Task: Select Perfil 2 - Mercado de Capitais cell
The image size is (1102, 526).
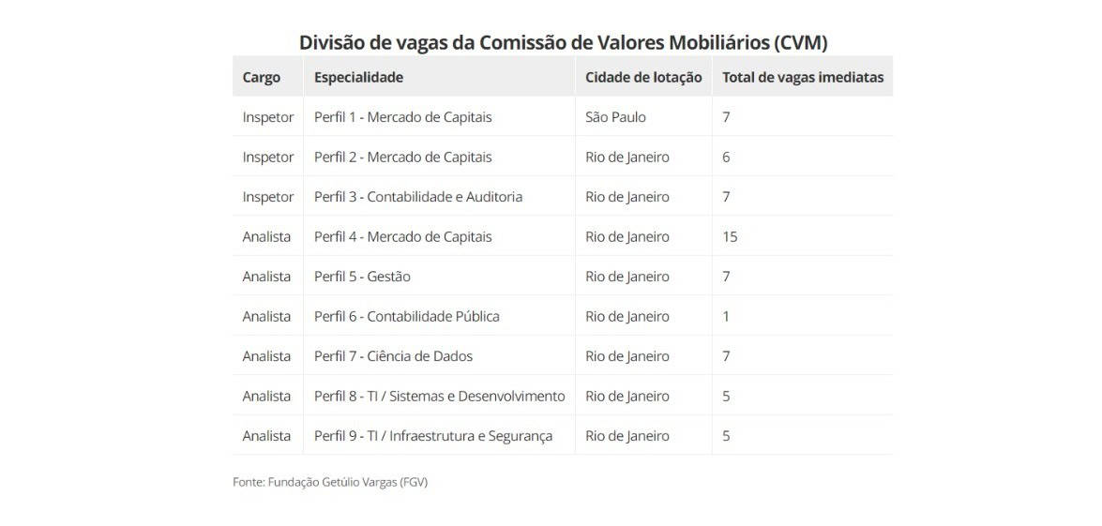Action: tap(402, 158)
